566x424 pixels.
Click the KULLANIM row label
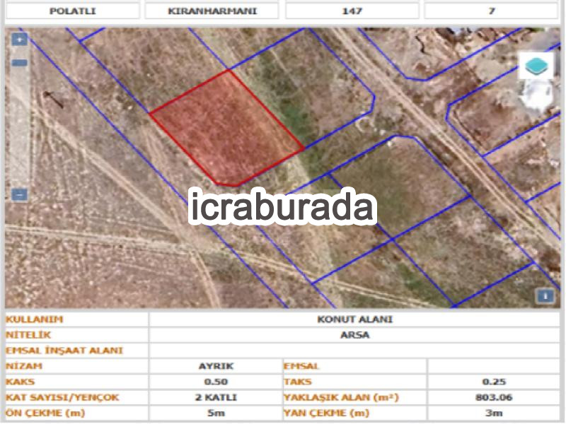pyautogui.click(x=34, y=319)
